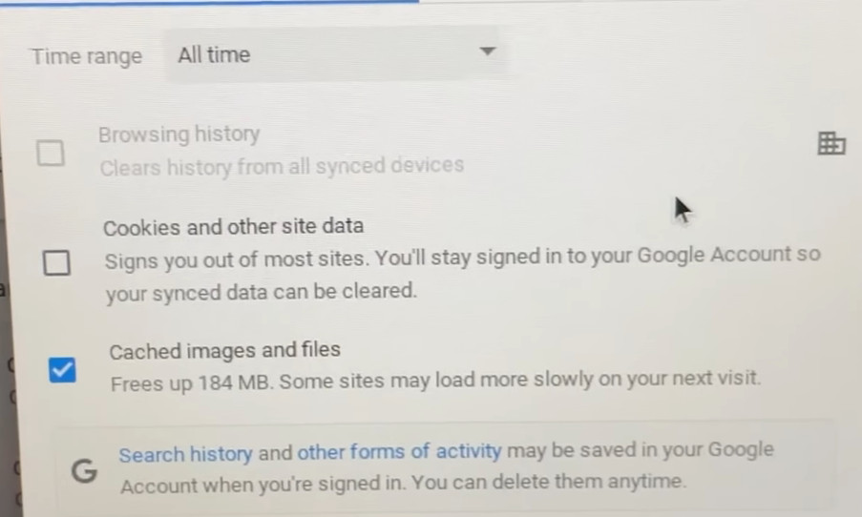862x517 pixels.
Task: Open the All time range selector
Action: point(336,54)
